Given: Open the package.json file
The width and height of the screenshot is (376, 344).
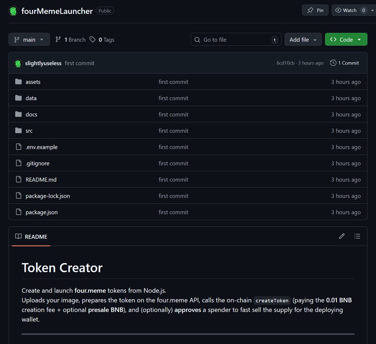Looking at the screenshot, I should 42,212.
